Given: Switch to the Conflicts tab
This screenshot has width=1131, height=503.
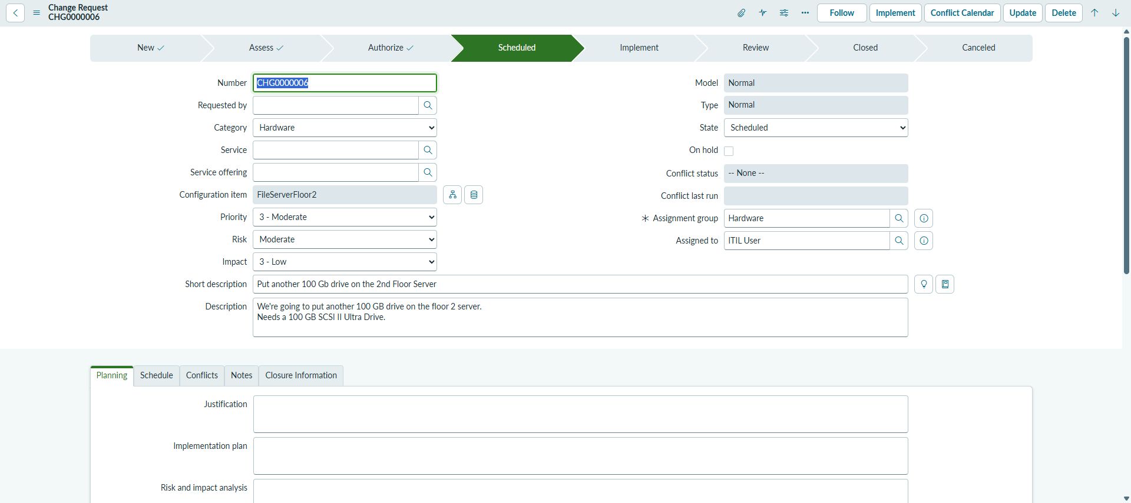Looking at the screenshot, I should pyautogui.click(x=202, y=375).
